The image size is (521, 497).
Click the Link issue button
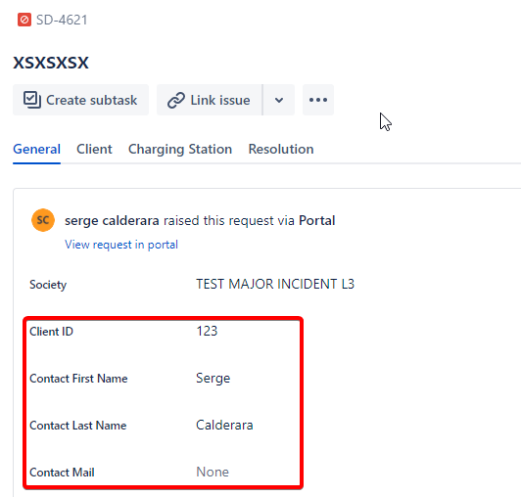tap(210, 100)
